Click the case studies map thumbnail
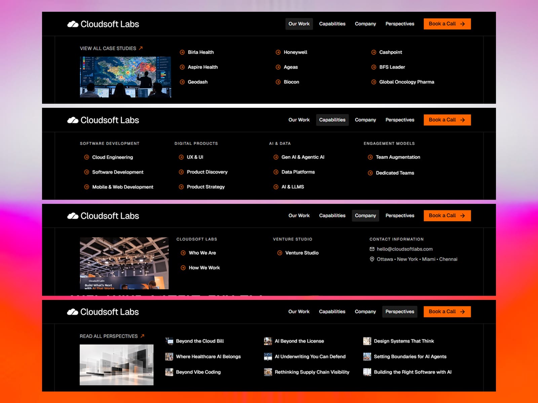The height and width of the screenshot is (403, 538). (x=125, y=77)
